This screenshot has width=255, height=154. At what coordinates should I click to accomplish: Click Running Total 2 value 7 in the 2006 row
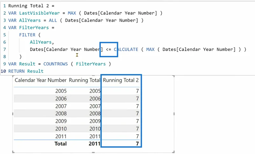(x=137, y=99)
